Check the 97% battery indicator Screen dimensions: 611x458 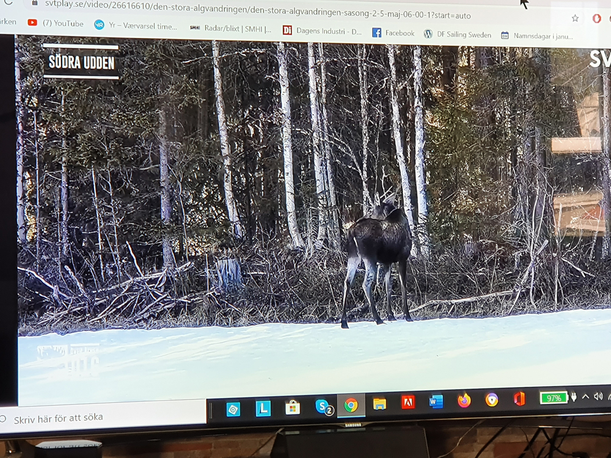pos(554,398)
